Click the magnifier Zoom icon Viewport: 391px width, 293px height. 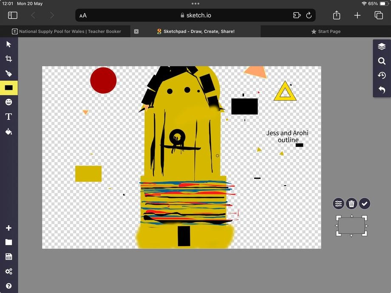click(382, 61)
